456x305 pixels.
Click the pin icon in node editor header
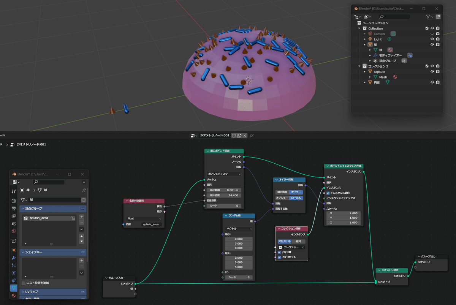[252, 136]
